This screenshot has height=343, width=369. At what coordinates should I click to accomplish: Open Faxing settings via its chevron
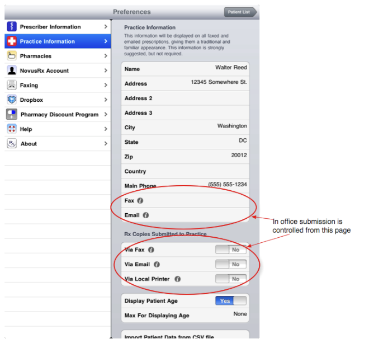[106, 86]
